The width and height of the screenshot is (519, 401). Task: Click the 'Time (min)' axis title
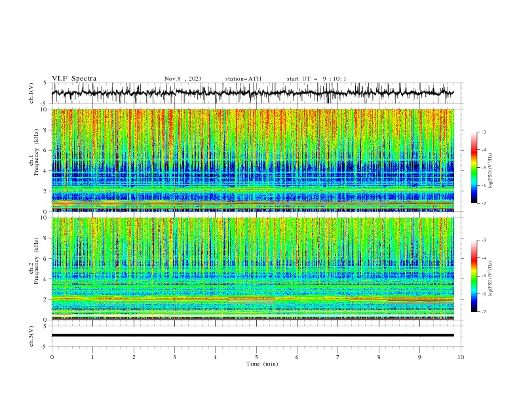(262, 364)
